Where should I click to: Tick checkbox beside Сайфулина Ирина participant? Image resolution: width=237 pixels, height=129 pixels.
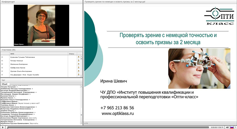[2, 68]
